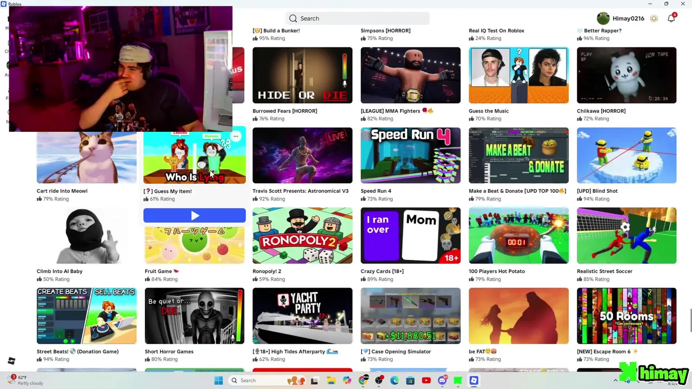The height and width of the screenshot is (389, 692).
Task: Open Travis Scott Astronomical thumbnail
Action: 302,156
